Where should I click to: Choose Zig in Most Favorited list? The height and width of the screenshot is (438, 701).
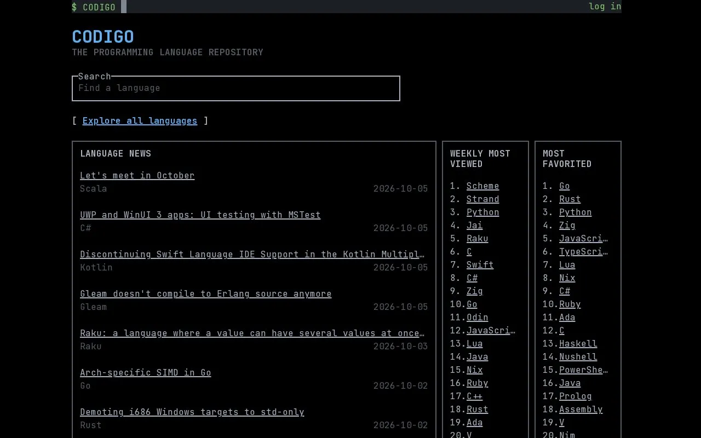point(567,226)
